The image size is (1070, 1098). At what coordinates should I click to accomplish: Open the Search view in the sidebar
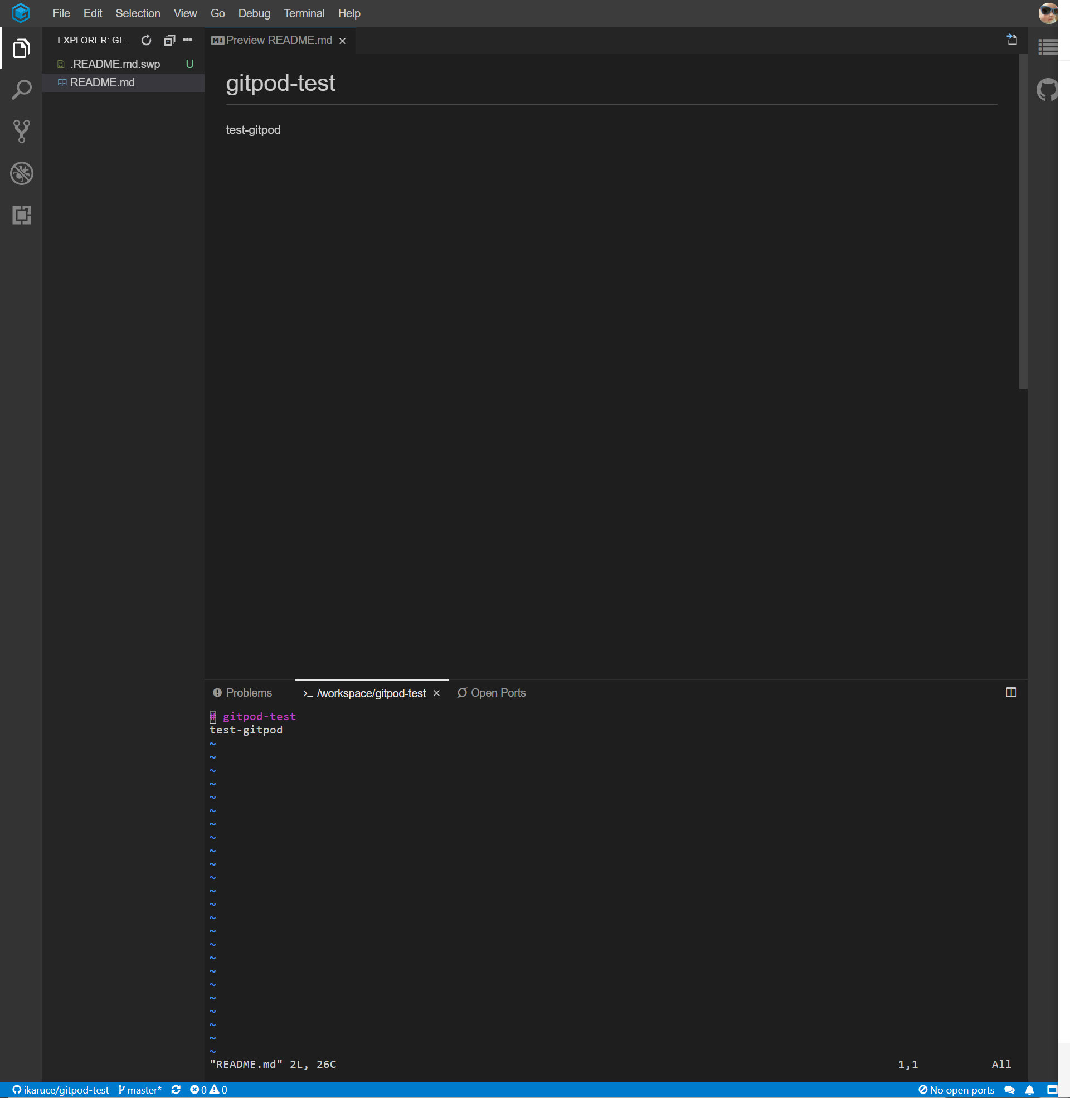coord(21,90)
